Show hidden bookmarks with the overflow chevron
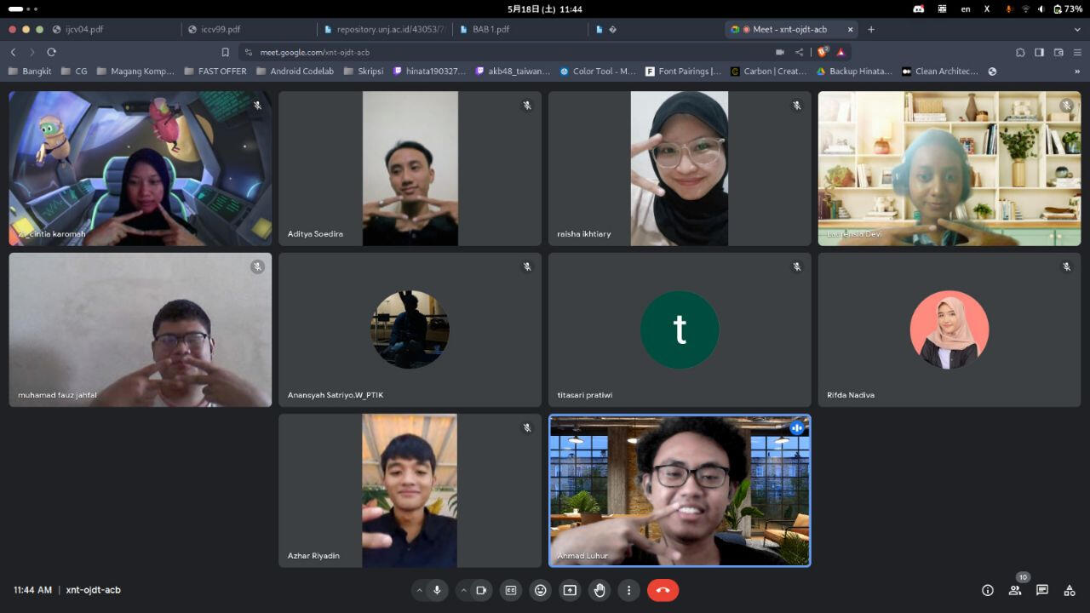This screenshot has height=613, width=1090. 1077,72
